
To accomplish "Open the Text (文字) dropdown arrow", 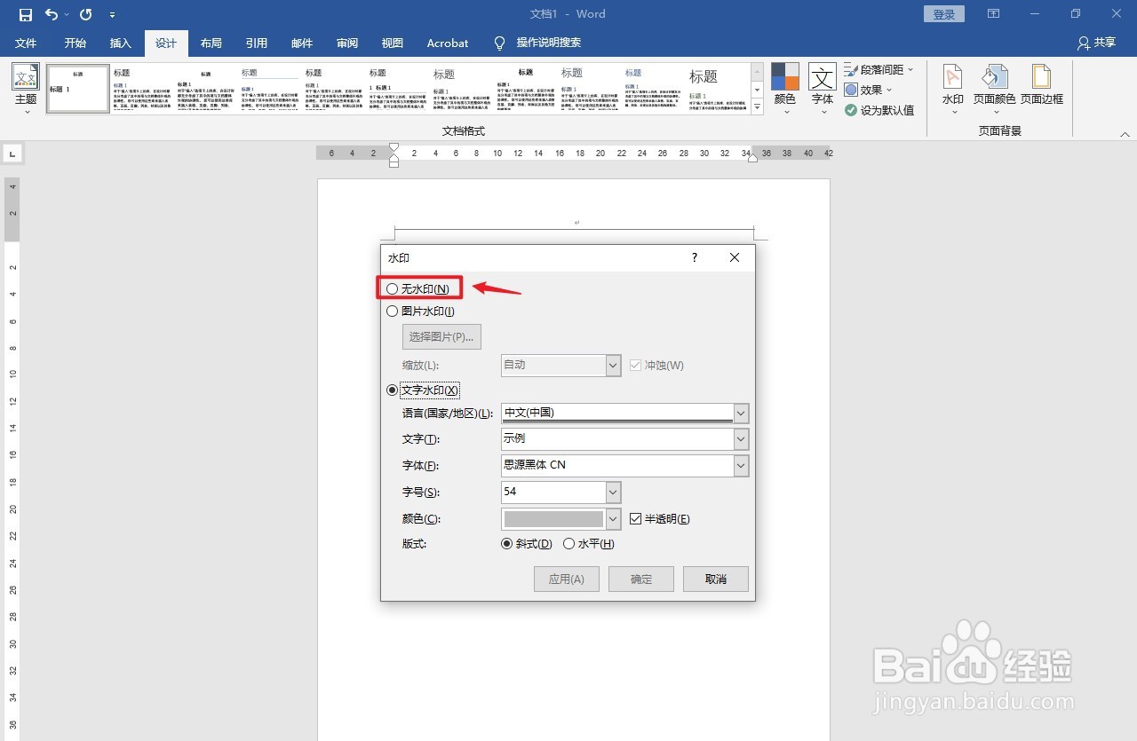I will coord(742,439).
